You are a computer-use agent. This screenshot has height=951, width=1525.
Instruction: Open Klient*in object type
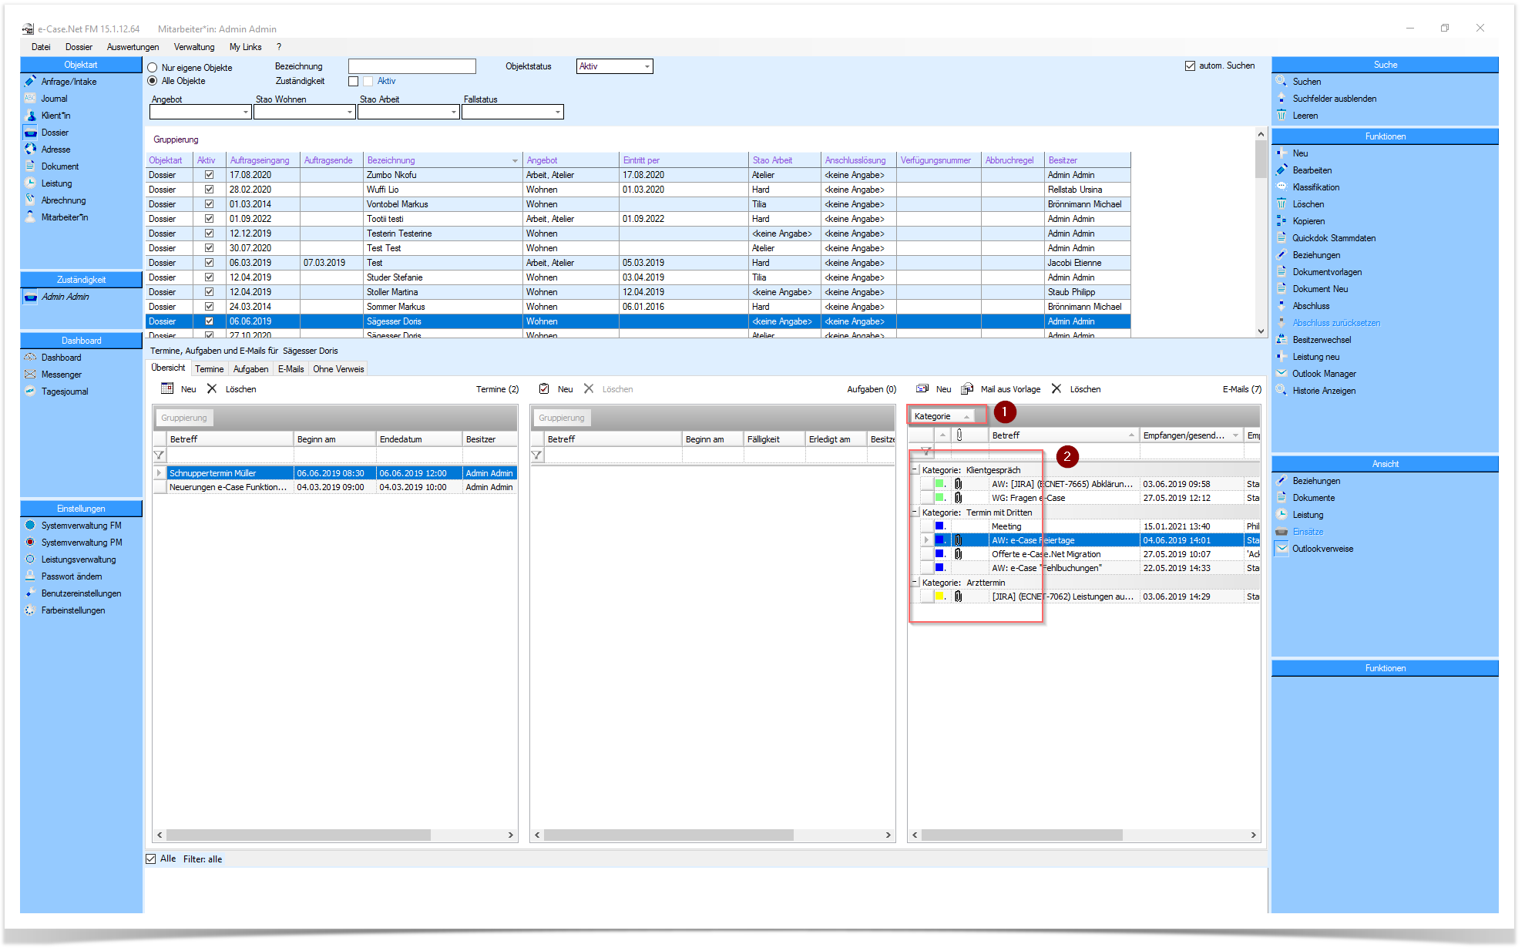(x=55, y=116)
